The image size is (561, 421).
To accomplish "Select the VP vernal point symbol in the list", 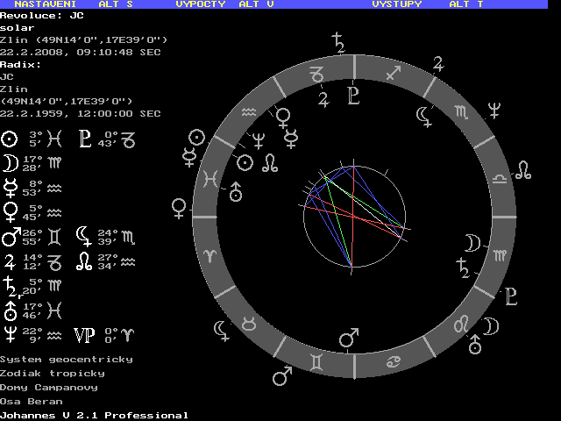I will [x=84, y=335].
